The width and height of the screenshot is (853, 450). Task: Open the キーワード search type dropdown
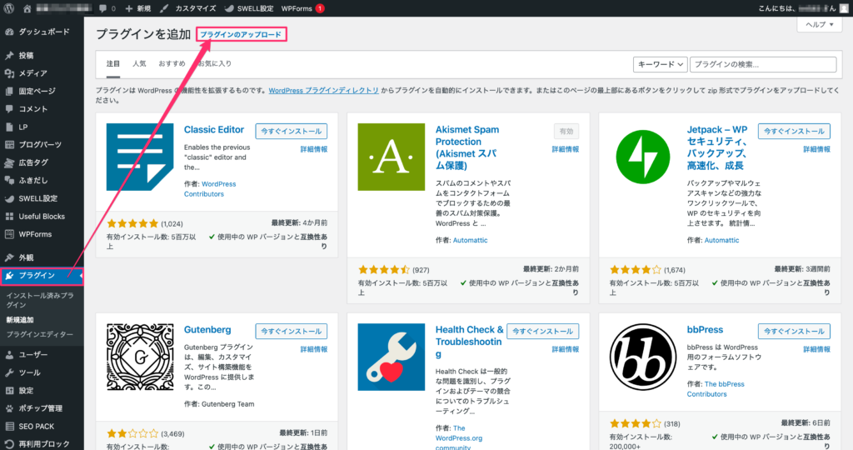pos(660,64)
